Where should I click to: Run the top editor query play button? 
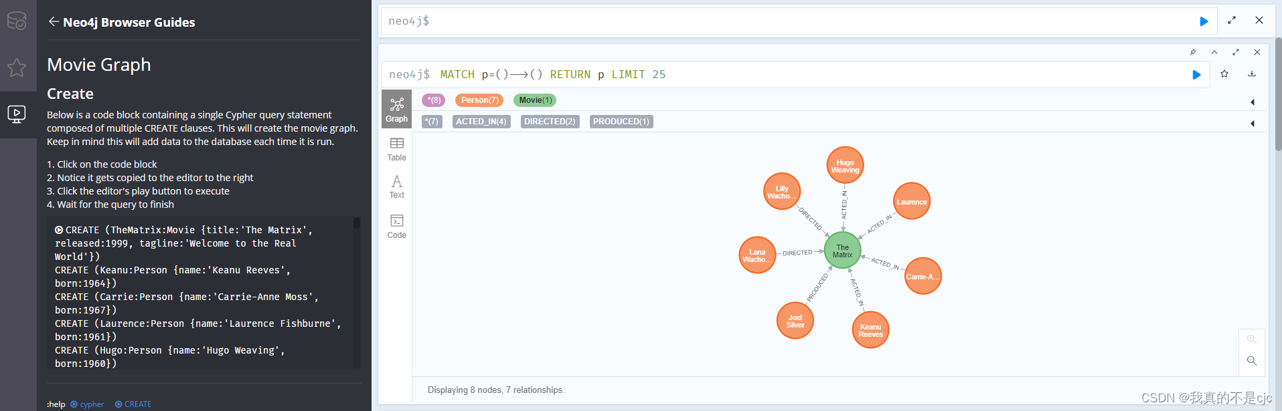click(x=1204, y=21)
